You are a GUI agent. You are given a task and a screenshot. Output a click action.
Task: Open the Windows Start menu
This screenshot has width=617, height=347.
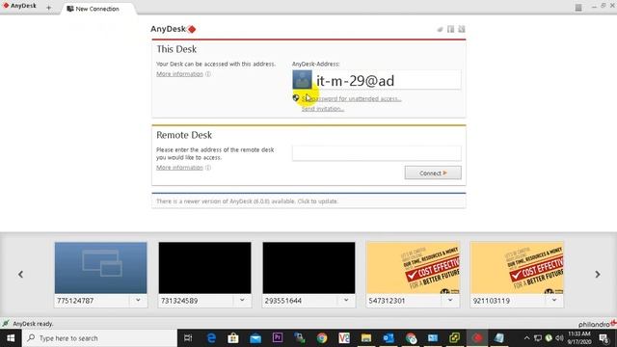pyautogui.click(x=11, y=338)
